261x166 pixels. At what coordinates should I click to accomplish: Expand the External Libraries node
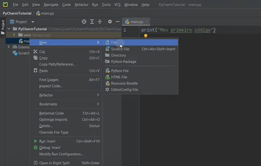pos(9,47)
